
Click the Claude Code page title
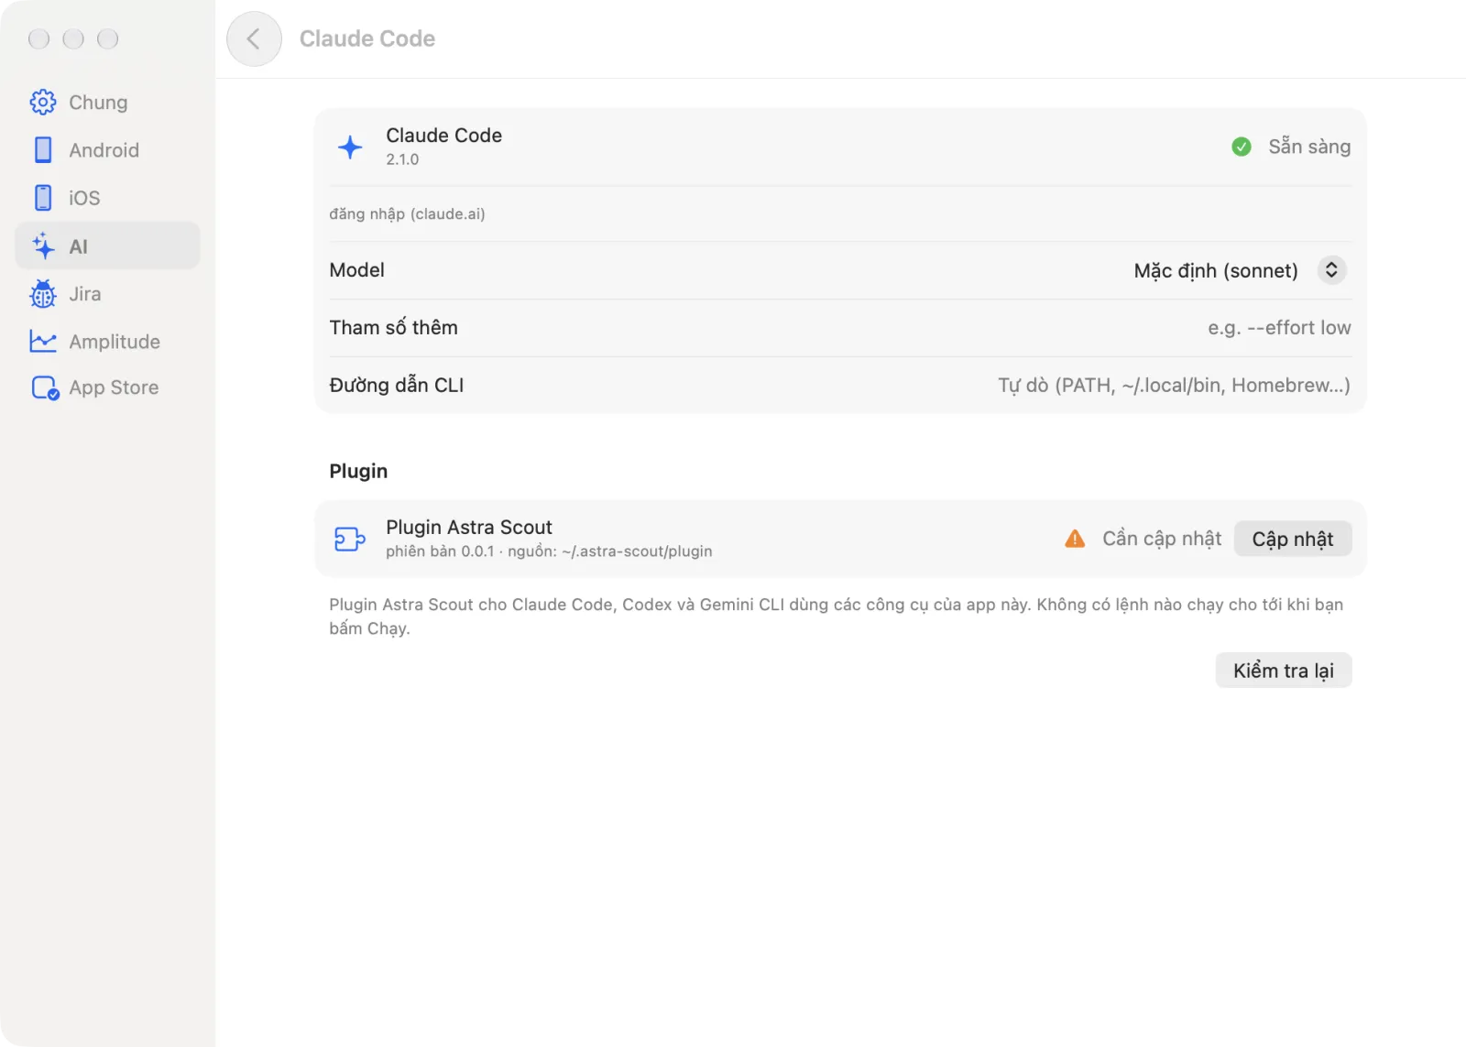click(x=367, y=38)
